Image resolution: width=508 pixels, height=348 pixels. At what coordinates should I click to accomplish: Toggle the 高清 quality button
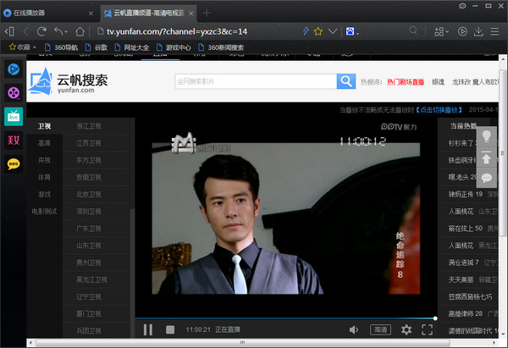380,329
